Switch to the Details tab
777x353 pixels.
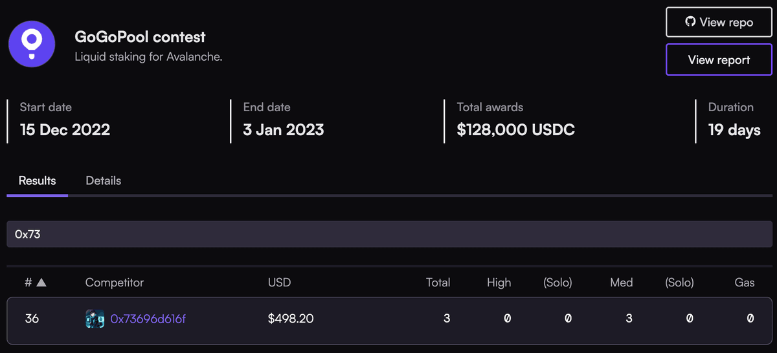pyautogui.click(x=104, y=180)
